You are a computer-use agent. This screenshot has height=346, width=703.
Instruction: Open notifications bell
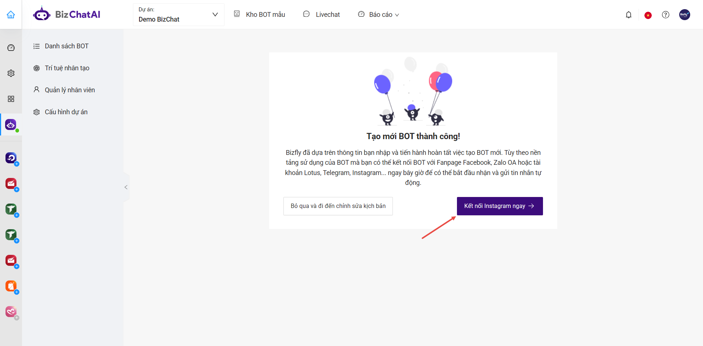click(x=629, y=15)
